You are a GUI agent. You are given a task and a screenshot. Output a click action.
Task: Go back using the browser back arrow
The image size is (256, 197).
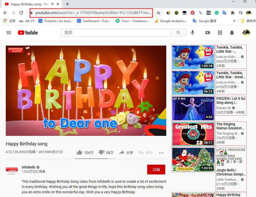(x=5, y=13)
